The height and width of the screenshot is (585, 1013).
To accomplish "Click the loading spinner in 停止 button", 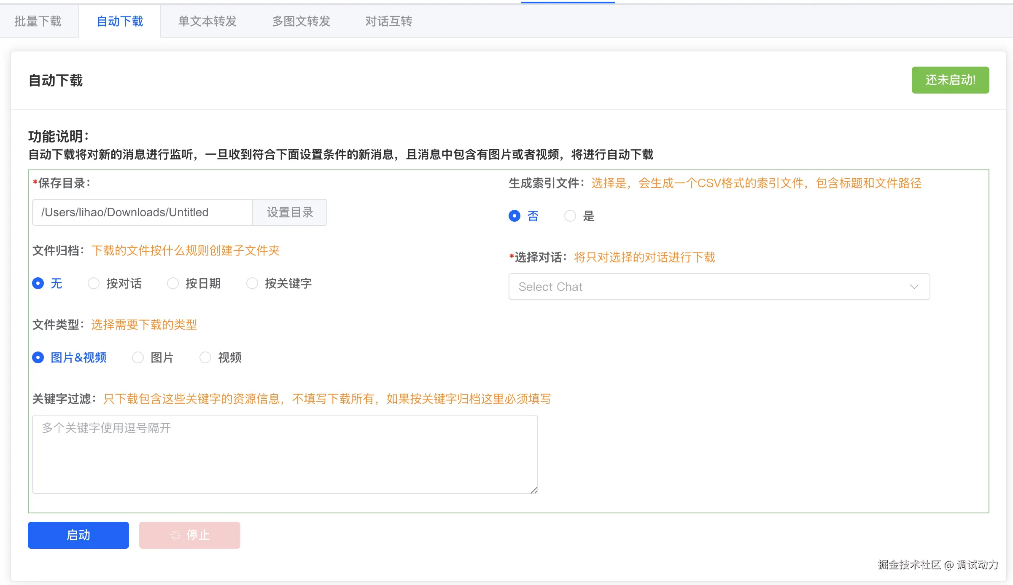I will [x=175, y=535].
